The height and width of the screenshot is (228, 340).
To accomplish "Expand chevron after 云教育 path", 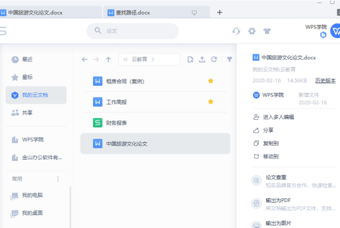I will pyautogui.click(x=153, y=59).
